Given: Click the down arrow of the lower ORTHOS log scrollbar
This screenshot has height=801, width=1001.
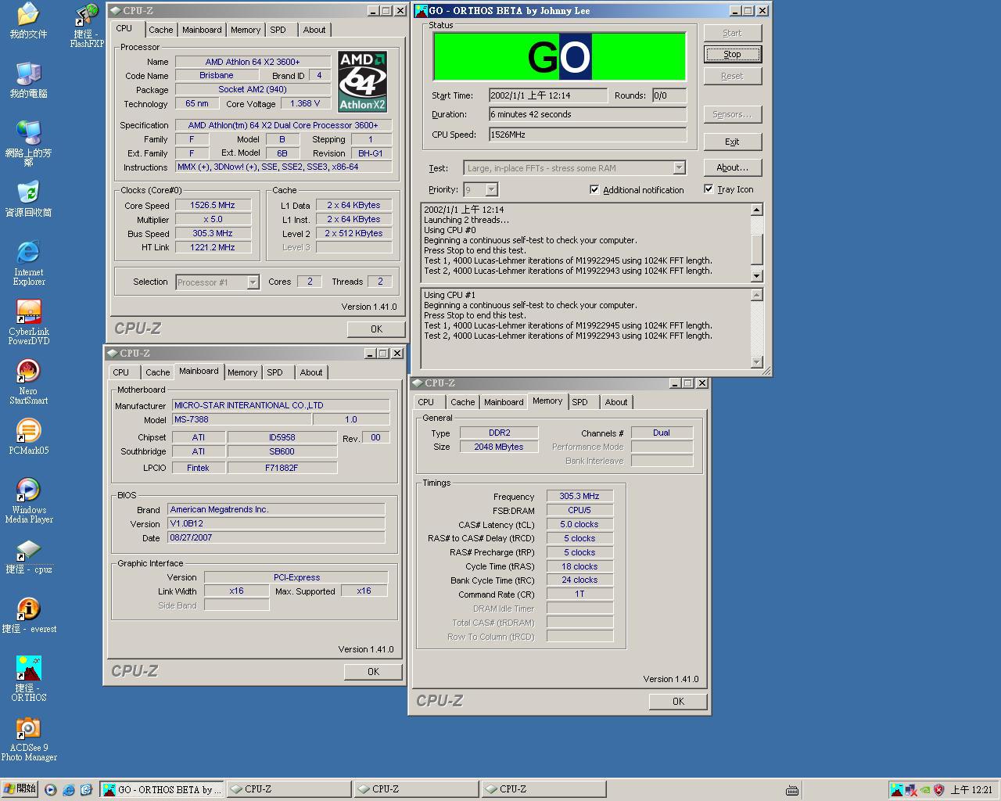Looking at the screenshot, I should click(x=756, y=361).
